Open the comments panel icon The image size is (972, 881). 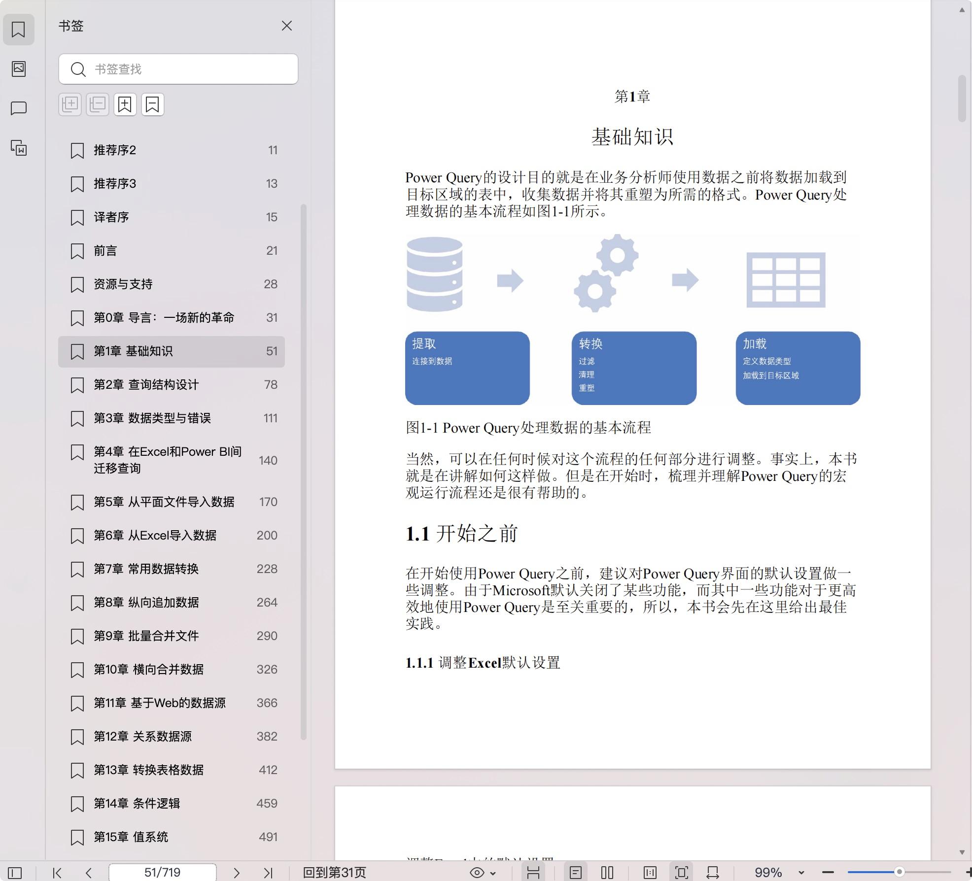18,108
